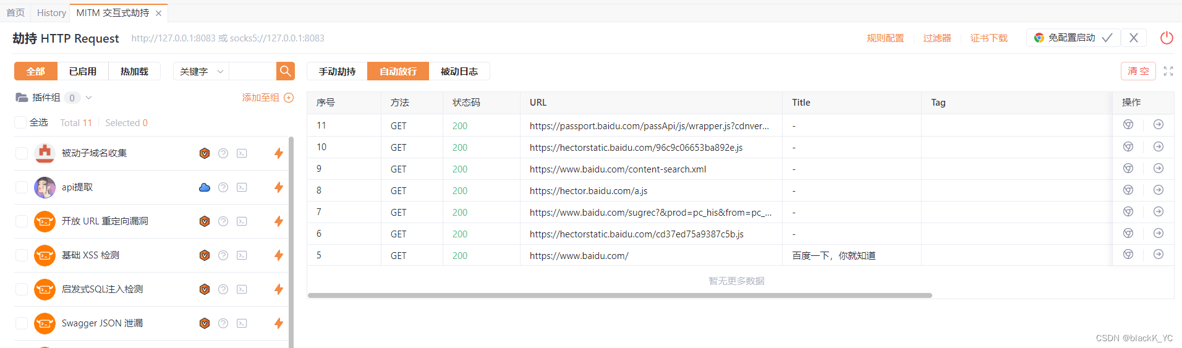
Task: Click the shield icon in row 9
Action: coord(1128,168)
